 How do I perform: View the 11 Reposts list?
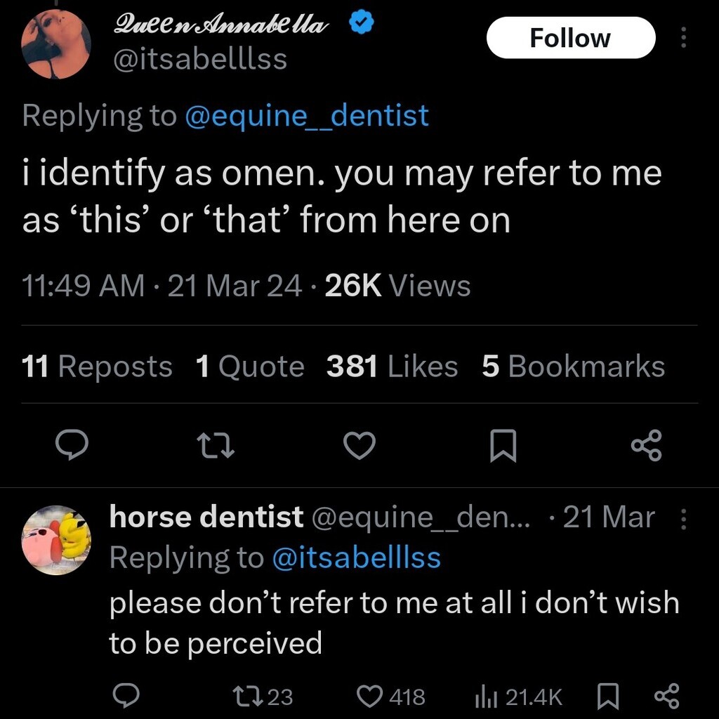point(97,367)
